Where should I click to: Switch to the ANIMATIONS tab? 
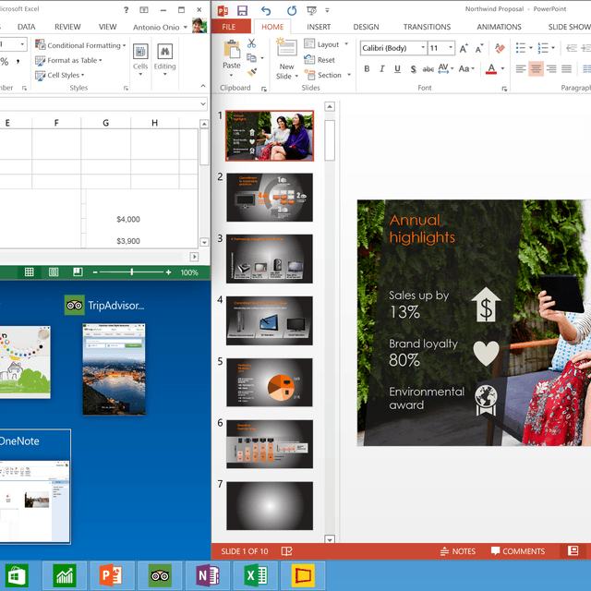click(499, 27)
